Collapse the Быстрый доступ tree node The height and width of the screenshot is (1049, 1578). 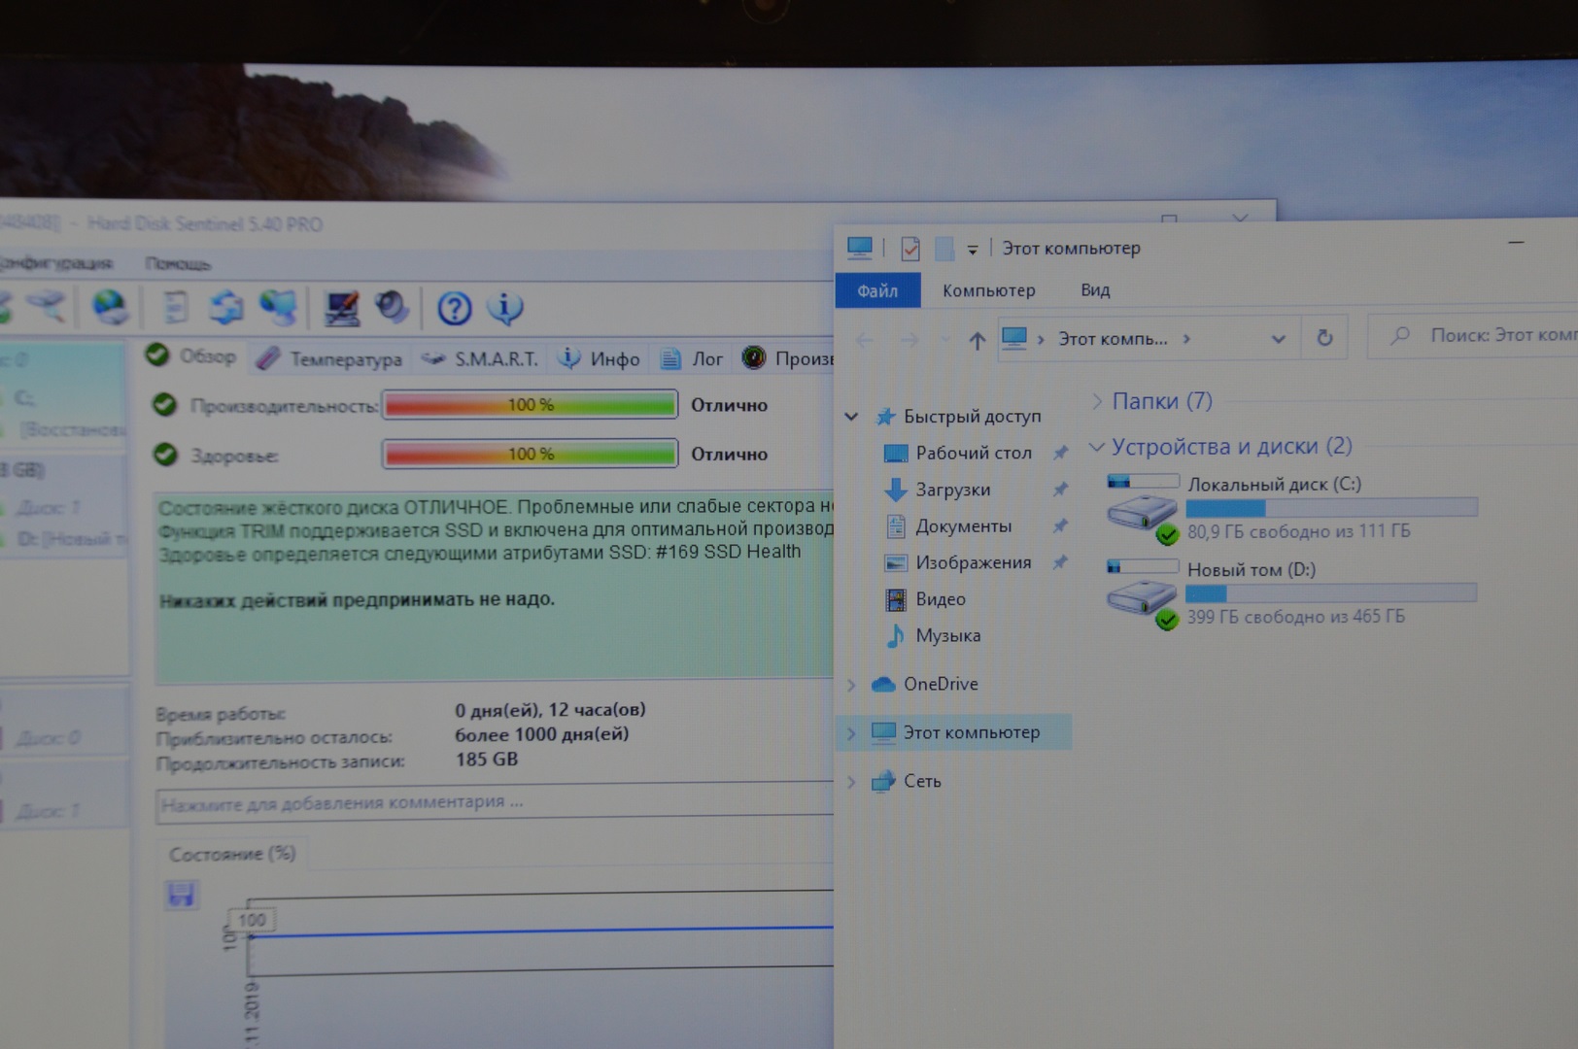pos(851,417)
